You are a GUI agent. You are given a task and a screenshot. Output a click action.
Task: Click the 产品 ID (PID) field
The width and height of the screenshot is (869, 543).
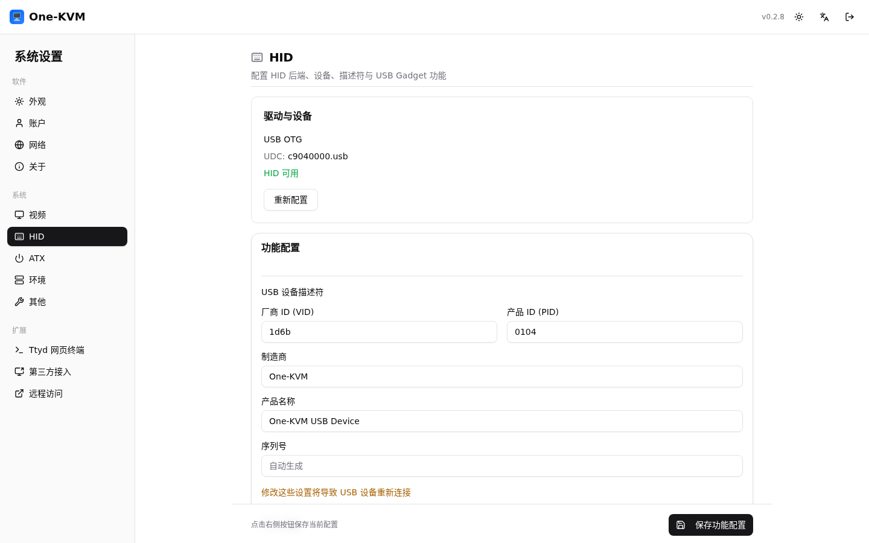[625, 332]
